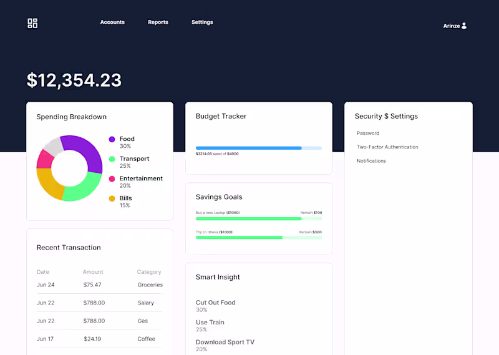
Task: Click the Smart Insight heading
Action: [x=218, y=277]
